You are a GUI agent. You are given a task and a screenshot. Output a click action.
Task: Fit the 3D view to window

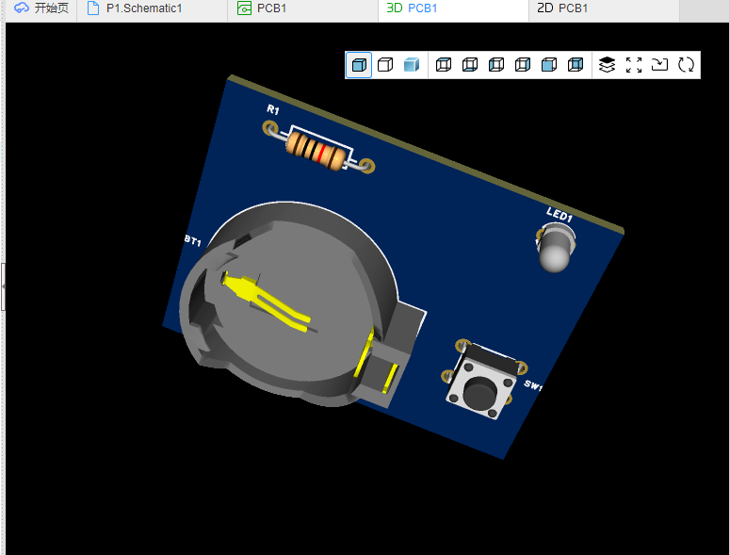click(634, 65)
